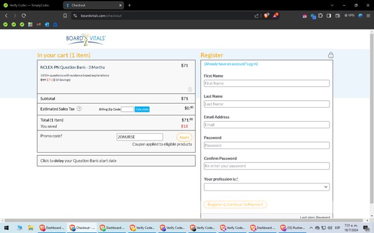This screenshot has width=374, height=233.
Task: Open the 'Your profession is' dropdown
Action: (266, 187)
